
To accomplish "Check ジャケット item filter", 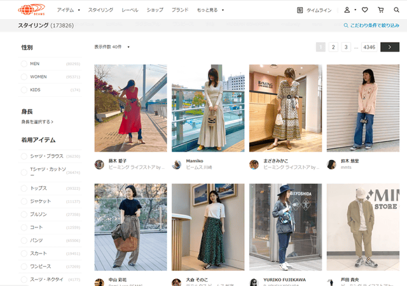I will 24,201.
